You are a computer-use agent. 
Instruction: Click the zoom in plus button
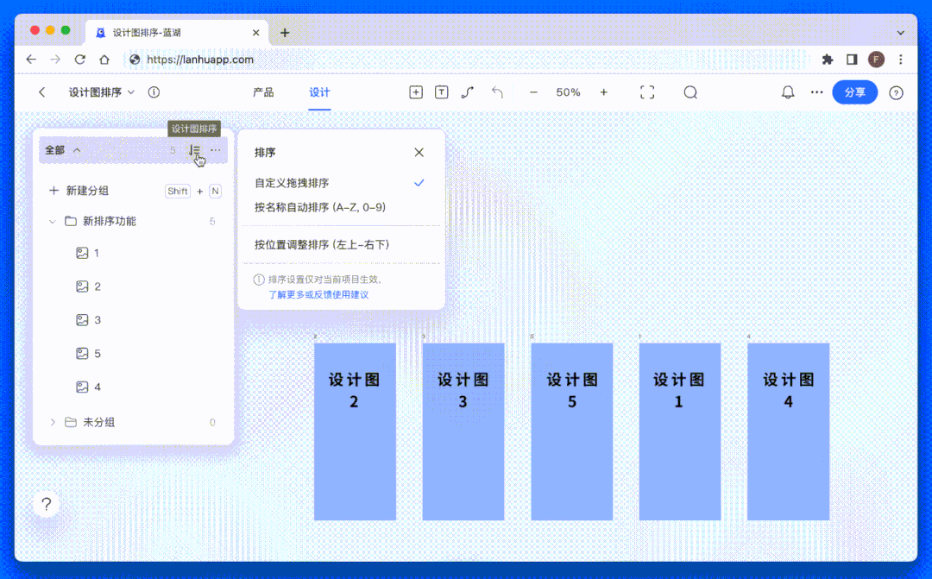603,92
